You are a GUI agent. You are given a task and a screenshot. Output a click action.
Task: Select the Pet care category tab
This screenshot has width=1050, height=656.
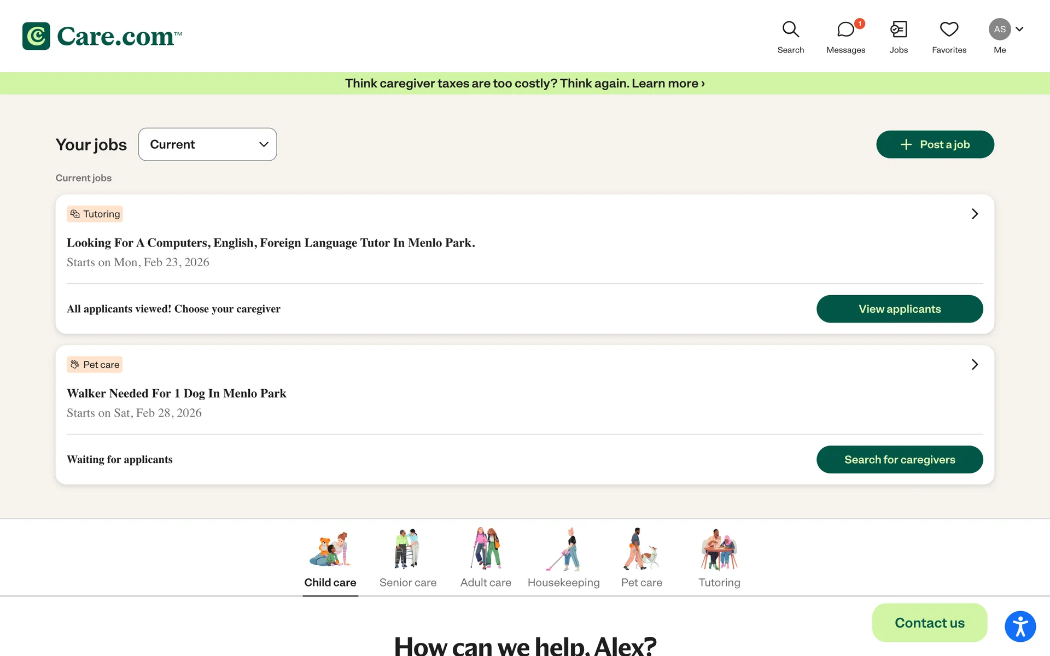point(641,582)
